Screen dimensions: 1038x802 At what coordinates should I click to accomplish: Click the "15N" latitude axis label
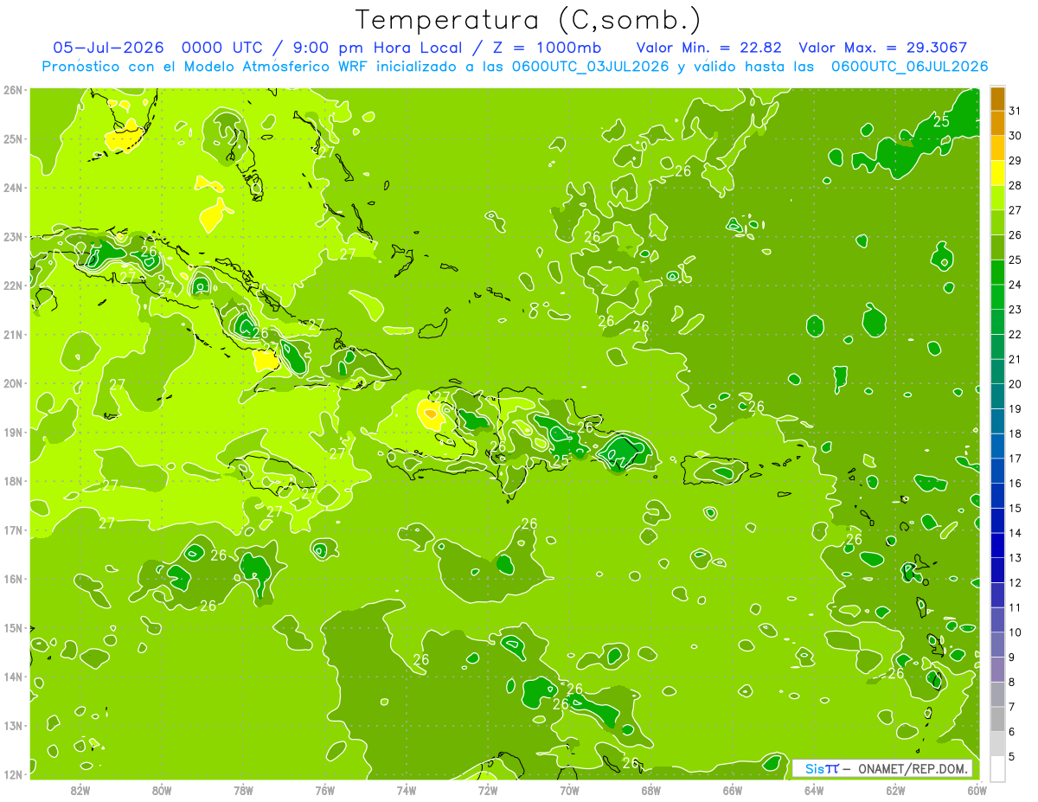click(14, 628)
